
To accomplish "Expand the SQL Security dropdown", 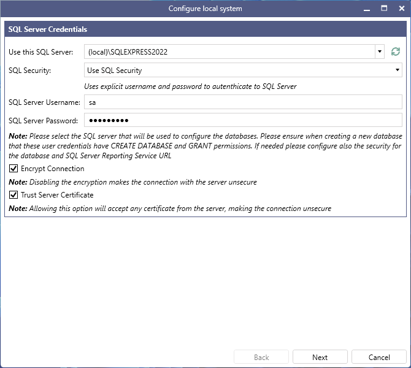I will (397, 70).
